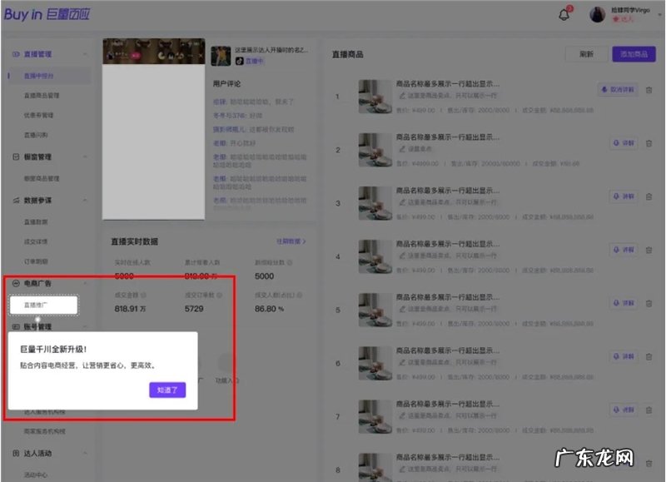This screenshot has width=666, height=482.
Task: Click the trash icon on product 3
Action: pyautogui.click(x=649, y=196)
